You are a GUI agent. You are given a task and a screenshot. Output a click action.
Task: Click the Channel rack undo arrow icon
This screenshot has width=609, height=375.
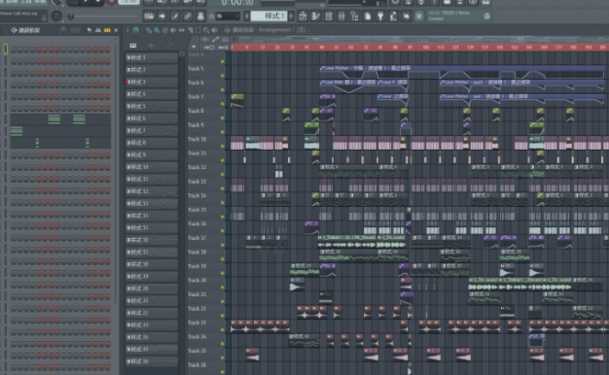(x=90, y=30)
